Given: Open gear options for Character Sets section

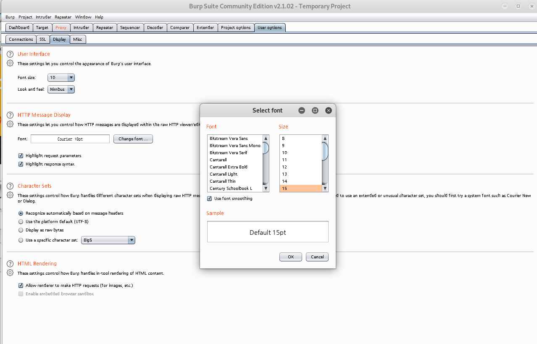Looking at the screenshot, I should 10,195.
